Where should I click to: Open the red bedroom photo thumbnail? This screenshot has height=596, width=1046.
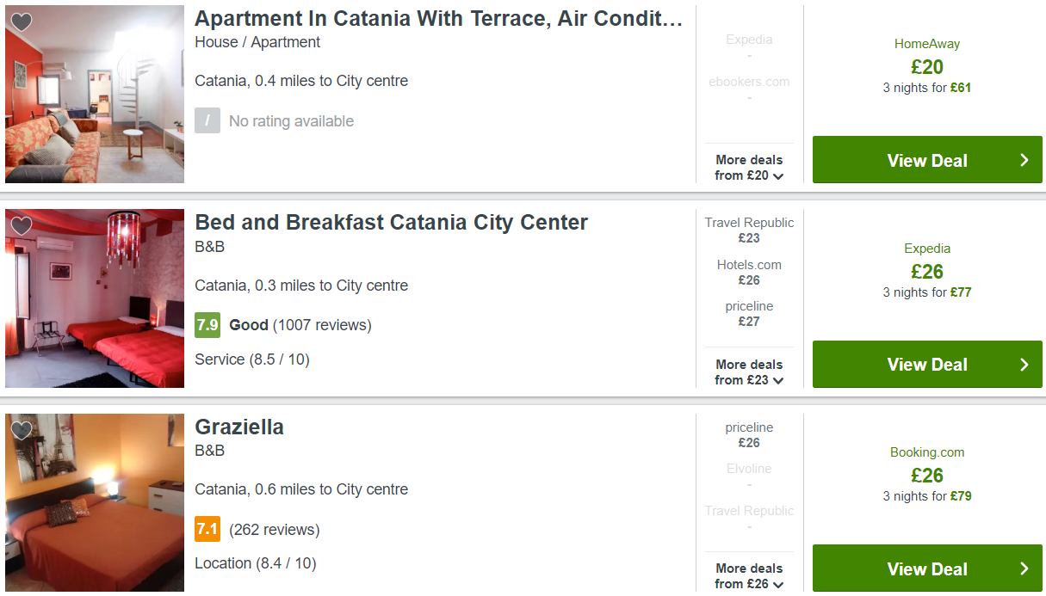coord(95,298)
